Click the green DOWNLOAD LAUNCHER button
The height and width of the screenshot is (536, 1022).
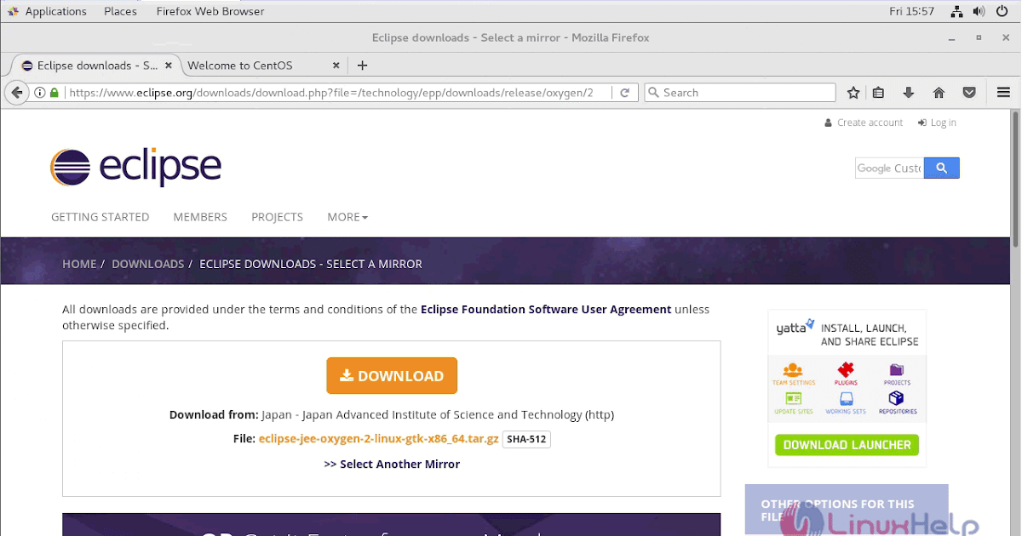click(x=847, y=444)
